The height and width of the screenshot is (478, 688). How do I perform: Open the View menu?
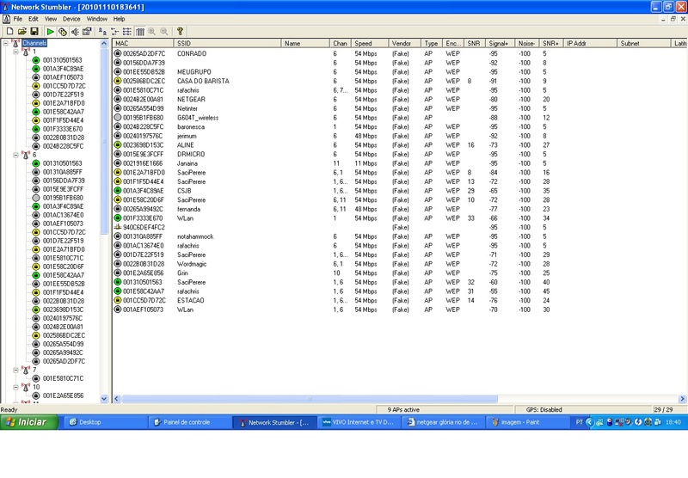point(51,19)
